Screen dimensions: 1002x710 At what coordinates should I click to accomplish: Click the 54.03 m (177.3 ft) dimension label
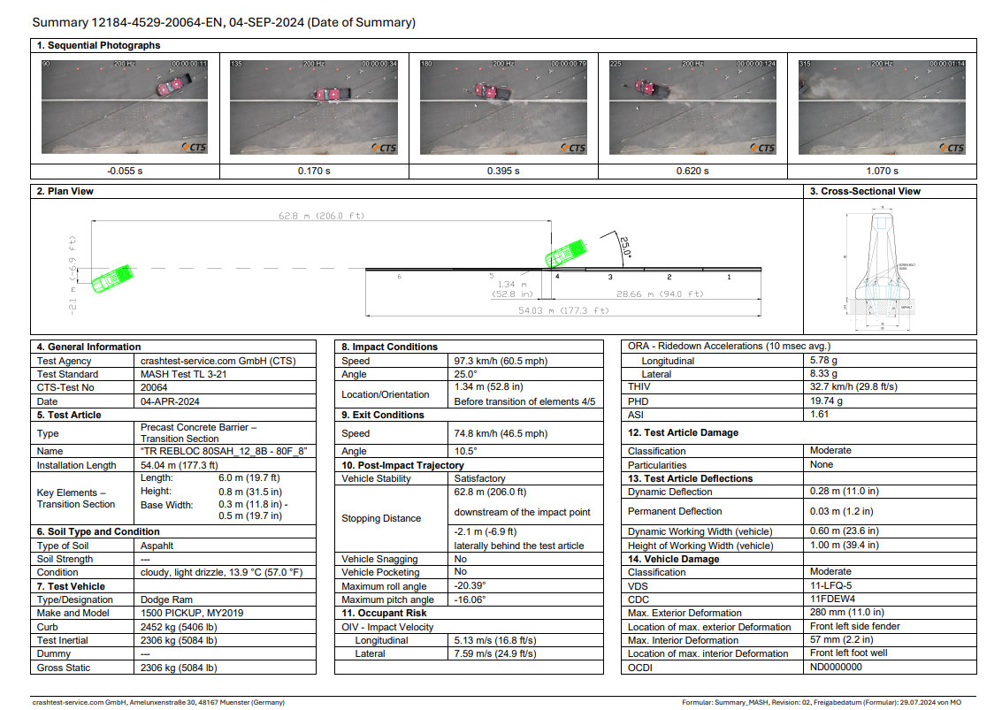click(562, 310)
